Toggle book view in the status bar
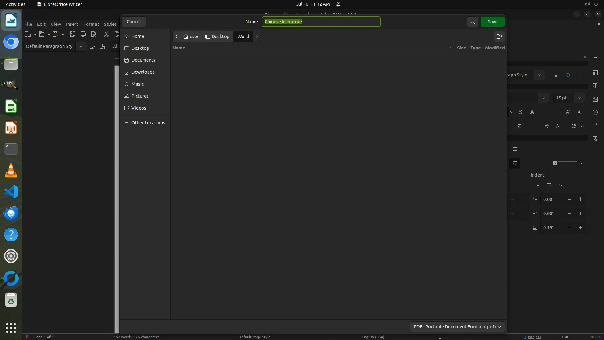 click(x=538, y=337)
